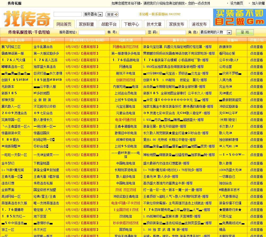The image size is (266, 237).
Task: Click the 腾飞网络三区 server name
Action: tap(11, 47)
